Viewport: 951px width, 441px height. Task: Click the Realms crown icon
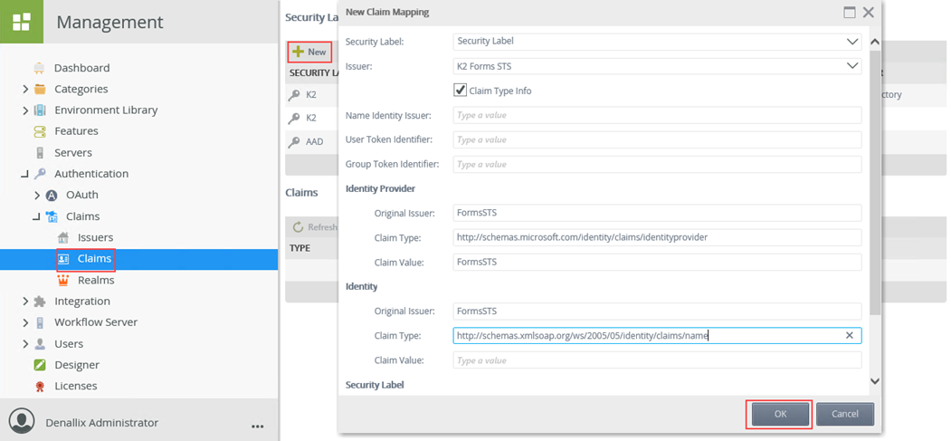tap(63, 280)
